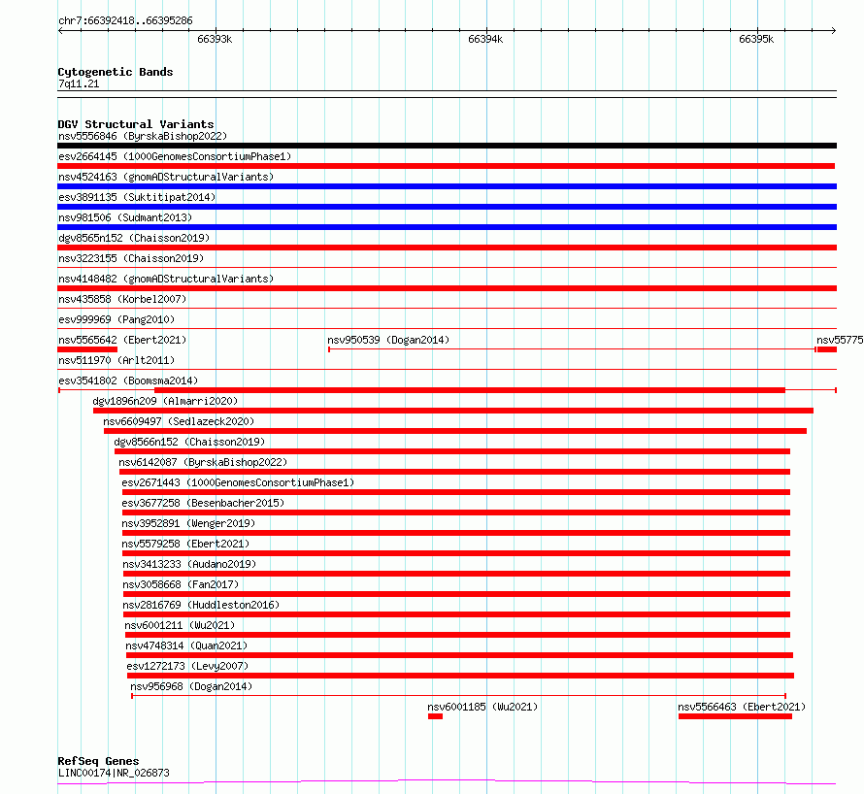This screenshot has height=794, width=864.
Task: Select dgv1896n209 (Almarri2020) label
Action: [x=165, y=401]
